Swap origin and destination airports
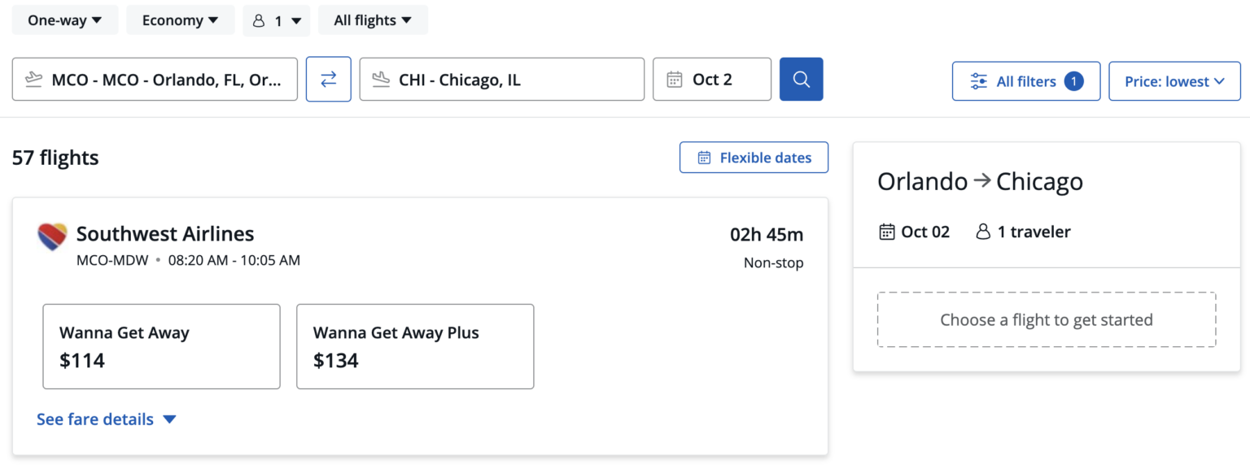Image resolution: width=1250 pixels, height=468 pixels. click(328, 79)
